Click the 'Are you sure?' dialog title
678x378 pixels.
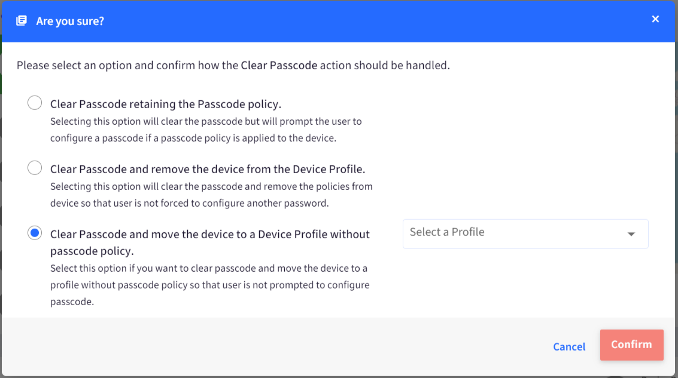[70, 21]
